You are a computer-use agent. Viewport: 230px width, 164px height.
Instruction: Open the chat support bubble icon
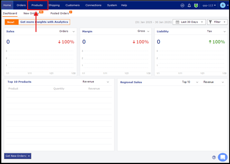(222, 157)
